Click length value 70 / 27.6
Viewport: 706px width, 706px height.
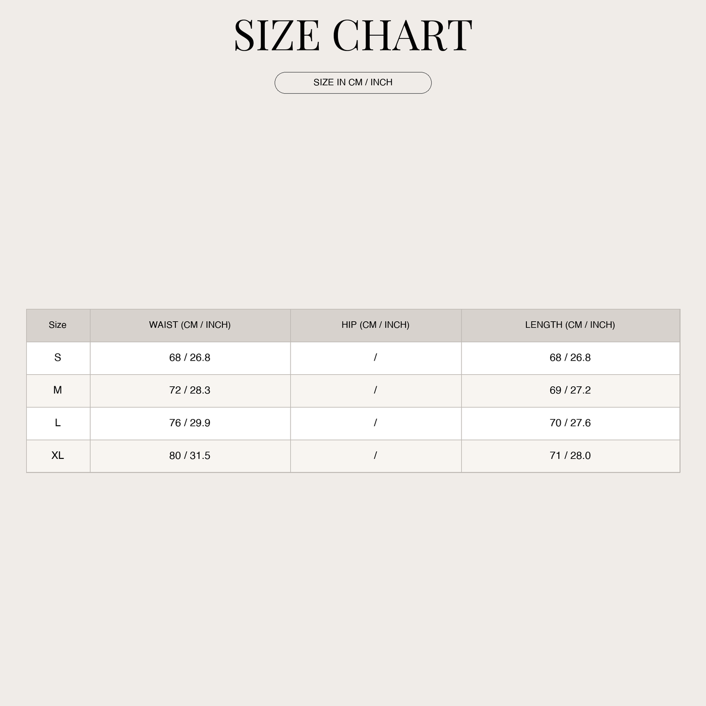click(x=570, y=424)
